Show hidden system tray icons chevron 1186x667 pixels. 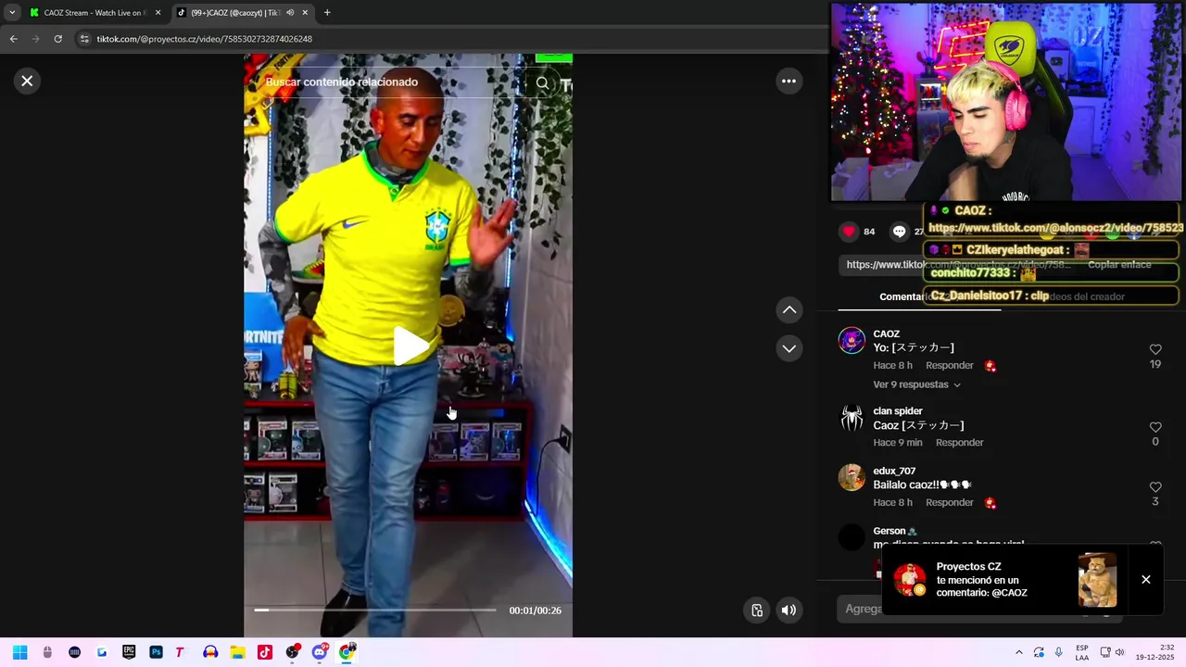(x=1019, y=652)
